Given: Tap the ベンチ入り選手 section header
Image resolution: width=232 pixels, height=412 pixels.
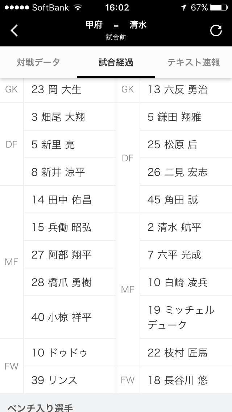Looking at the screenshot, I should point(40,407).
